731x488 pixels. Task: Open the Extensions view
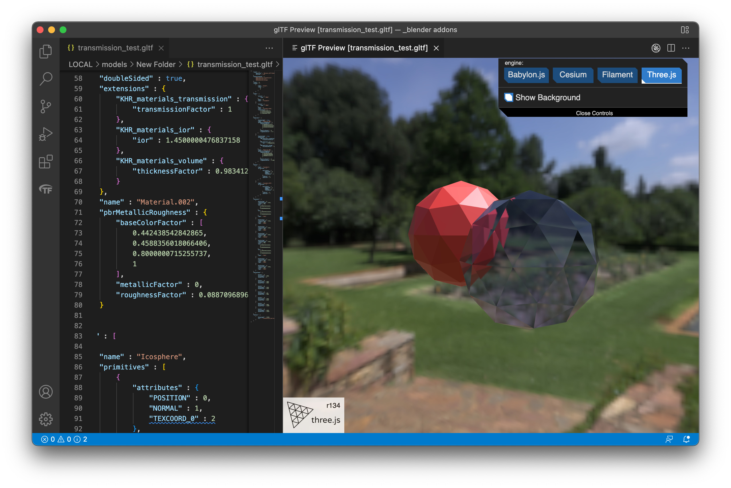46,162
